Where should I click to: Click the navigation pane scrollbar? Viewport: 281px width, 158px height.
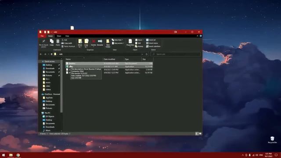(61, 86)
